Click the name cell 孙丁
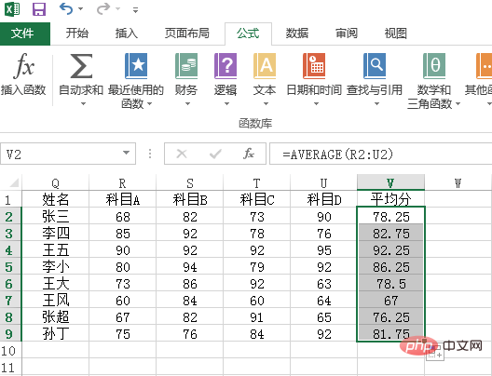Screen dimensions: 492x376 click(56, 334)
